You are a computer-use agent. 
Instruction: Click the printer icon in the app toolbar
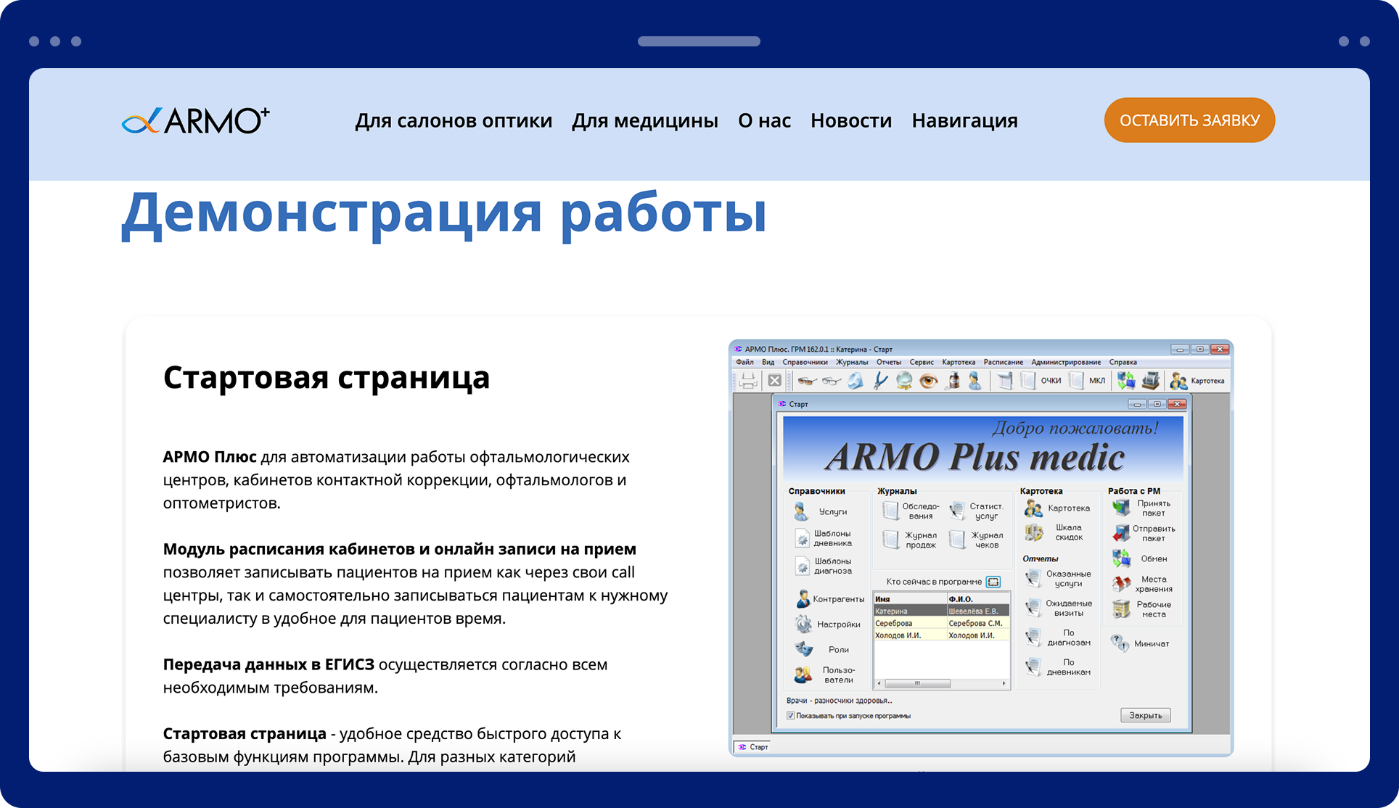[748, 381]
